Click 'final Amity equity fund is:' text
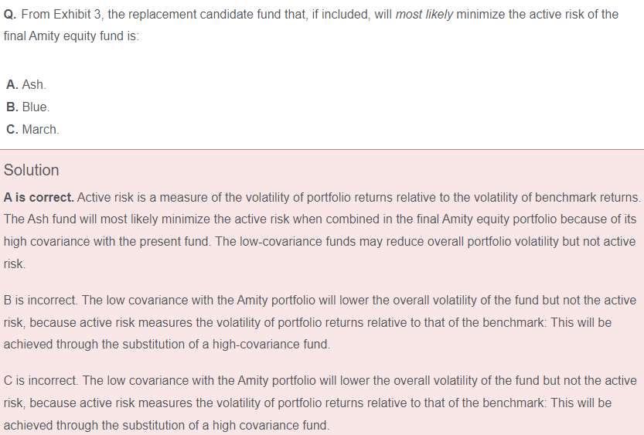This screenshot has height=435, width=644. [71, 36]
